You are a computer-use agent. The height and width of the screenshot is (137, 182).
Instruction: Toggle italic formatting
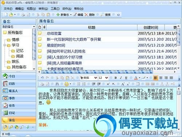(121, 78)
